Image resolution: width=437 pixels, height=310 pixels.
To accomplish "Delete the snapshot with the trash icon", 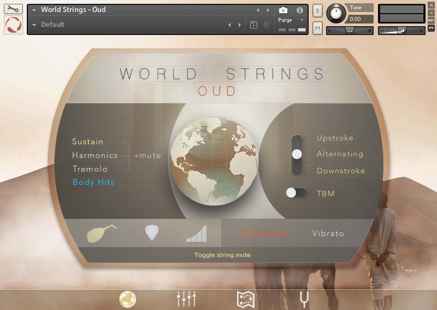I will coord(266,25).
